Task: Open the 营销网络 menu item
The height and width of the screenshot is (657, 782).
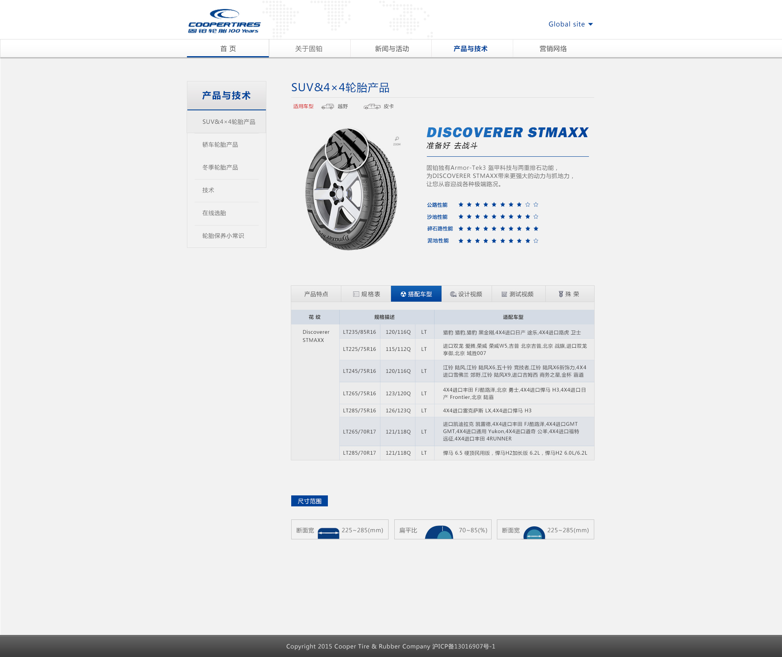Action: pos(553,48)
